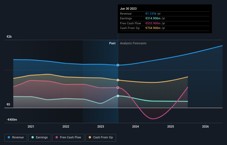
Task: Click the €2b y-axis label
Action: coord(9,37)
